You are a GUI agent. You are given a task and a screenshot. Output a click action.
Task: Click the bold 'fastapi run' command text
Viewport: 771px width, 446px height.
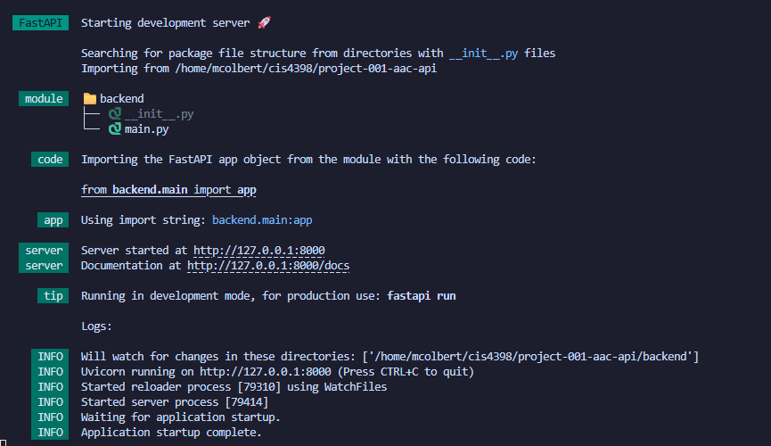click(422, 295)
